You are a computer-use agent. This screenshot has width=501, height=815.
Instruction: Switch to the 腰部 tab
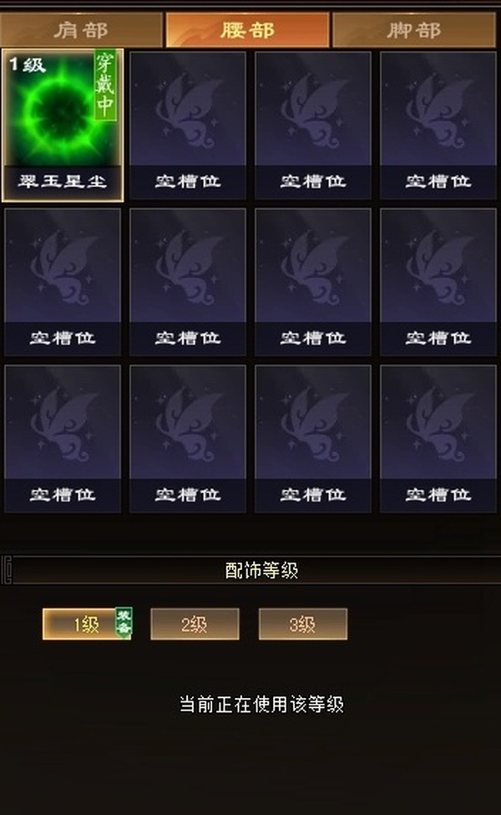(x=248, y=30)
